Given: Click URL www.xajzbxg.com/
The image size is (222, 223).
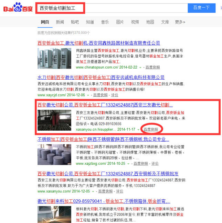Looking at the screenshot, I should pyautogui.click(x=91, y=164).
